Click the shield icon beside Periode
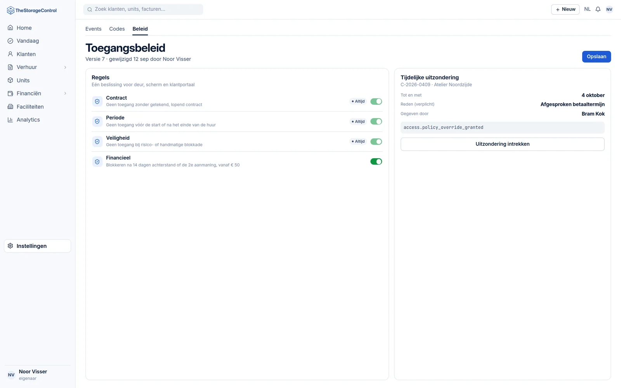 (97, 121)
